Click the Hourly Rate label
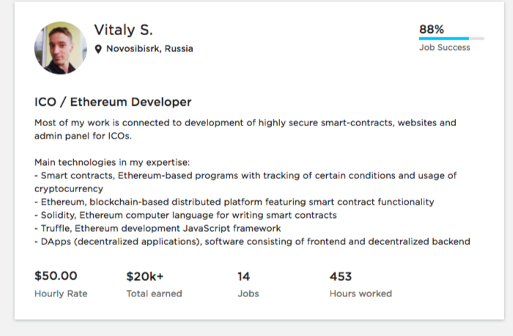The image size is (513, 336). coord(61,293)
